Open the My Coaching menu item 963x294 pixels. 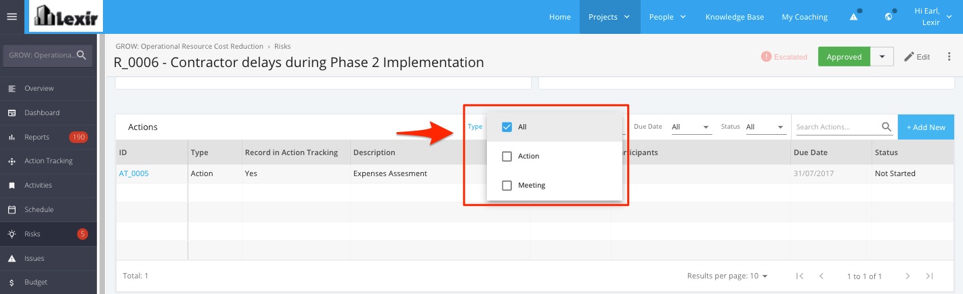pos(805,17)
